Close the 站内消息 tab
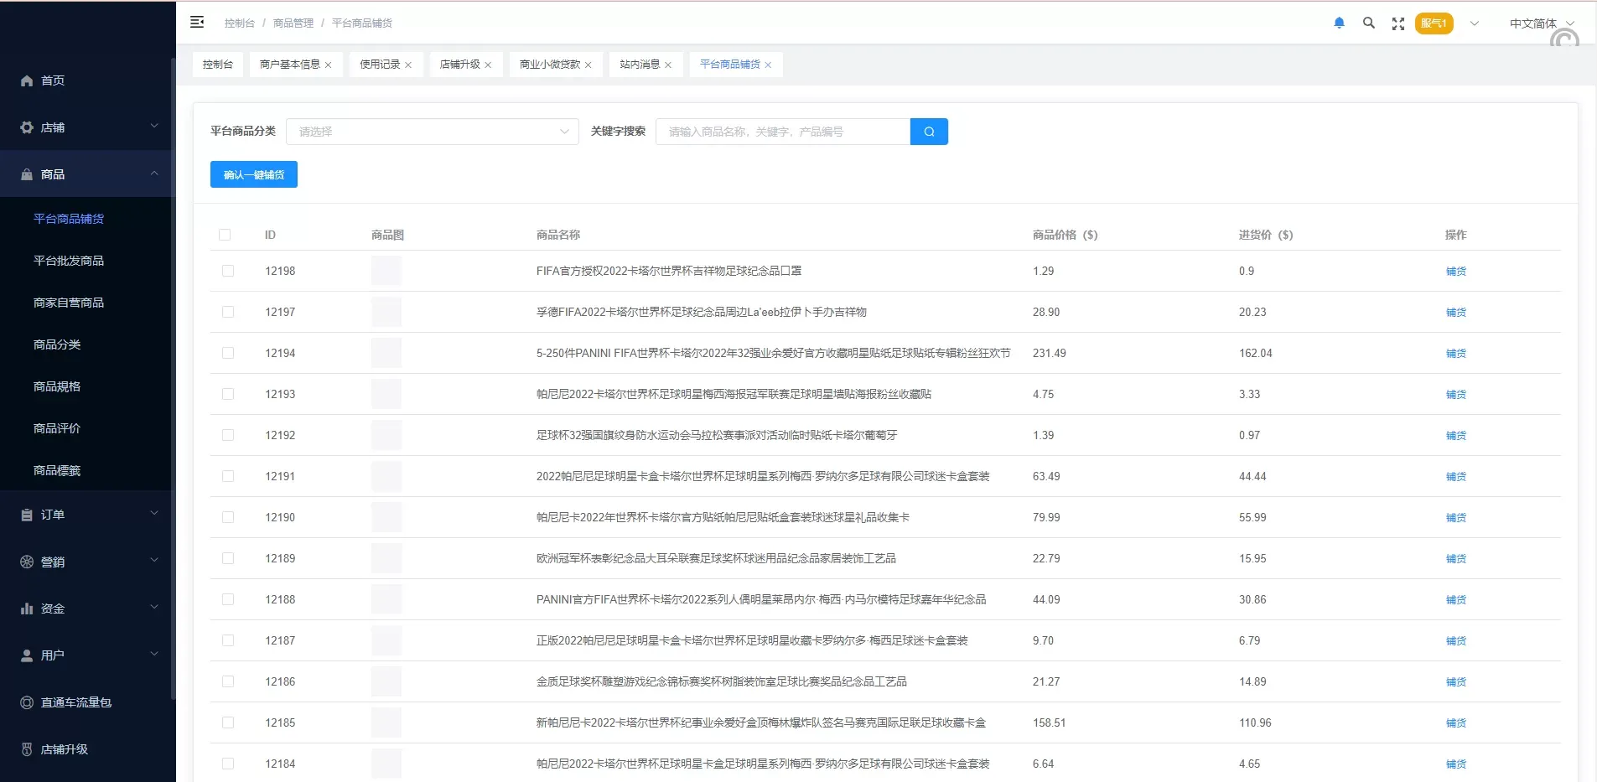1597x782 pixels. pyautogui.click(x=668, y=65)
